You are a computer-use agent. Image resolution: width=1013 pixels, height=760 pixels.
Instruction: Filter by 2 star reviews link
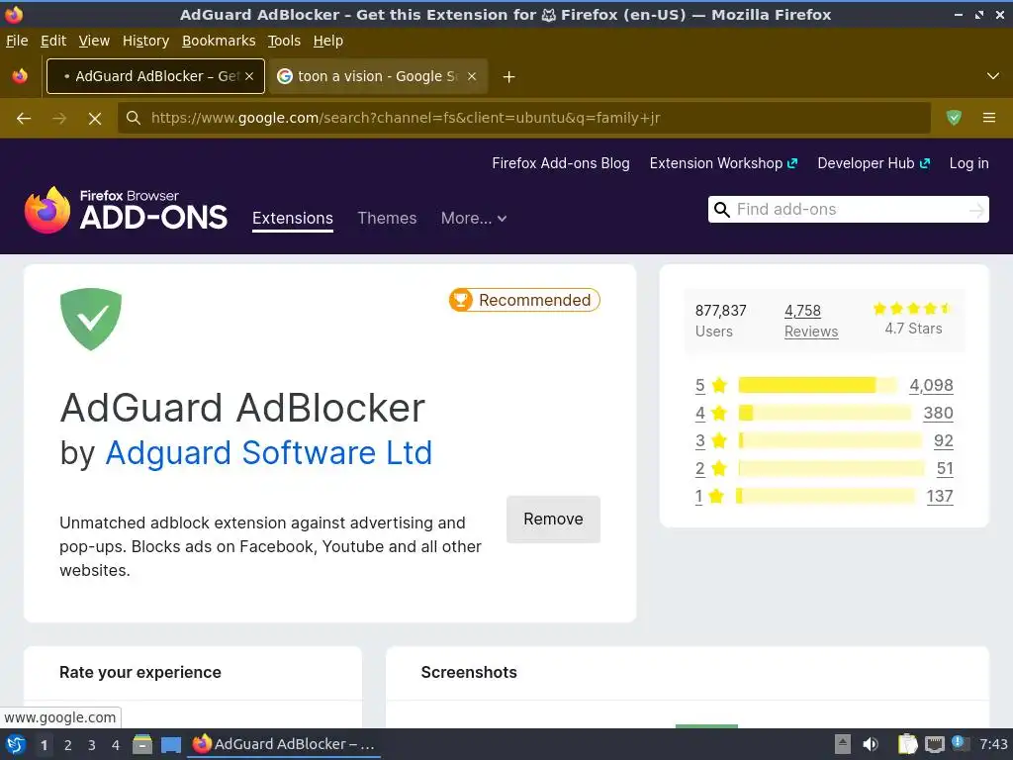click(699, 468)
